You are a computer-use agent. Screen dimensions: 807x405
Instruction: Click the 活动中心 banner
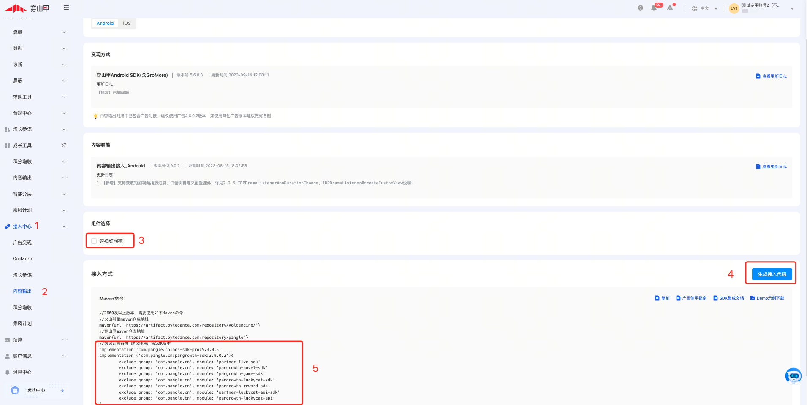[38, 391]
